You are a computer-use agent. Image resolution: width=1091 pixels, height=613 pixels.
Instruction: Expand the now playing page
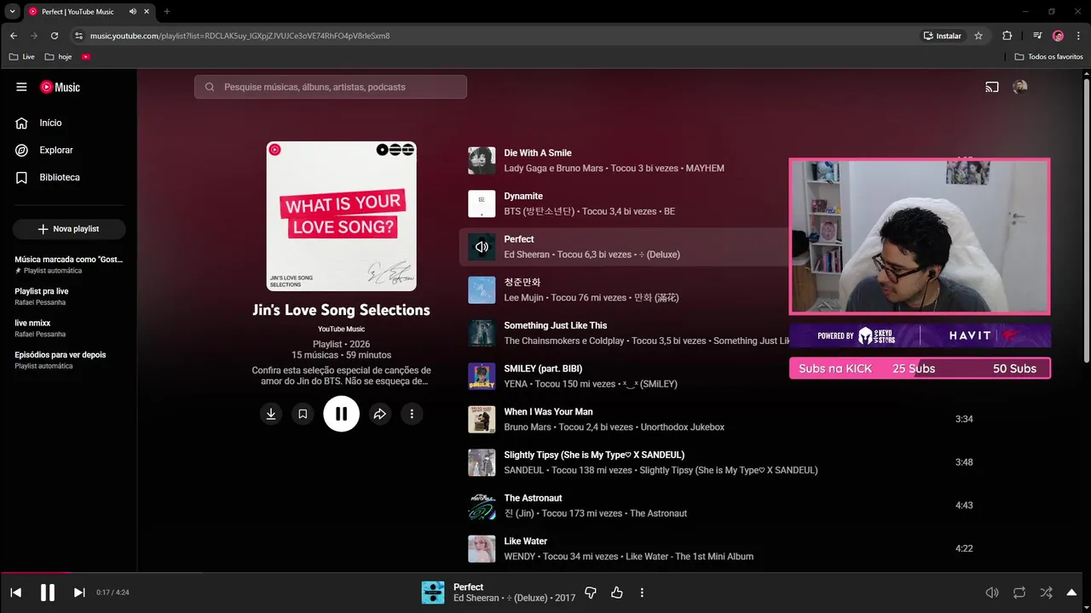(x=1072, y=593)
